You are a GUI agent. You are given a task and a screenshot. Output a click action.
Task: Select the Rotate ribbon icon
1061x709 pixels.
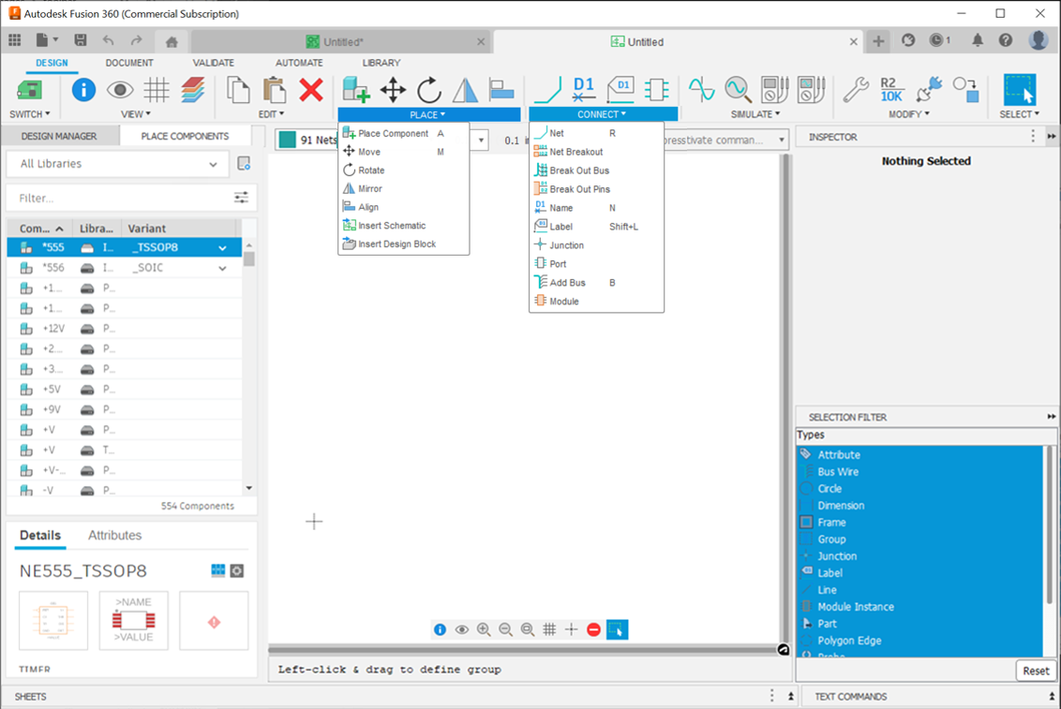[x=429, y=90]
